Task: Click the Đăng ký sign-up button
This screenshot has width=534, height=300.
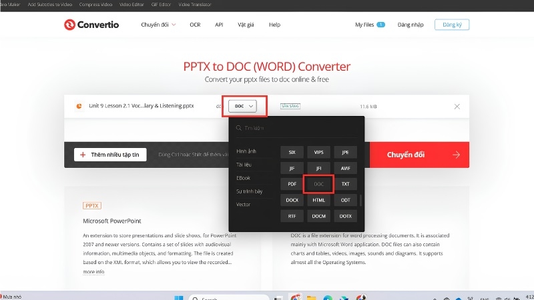Action: [452, 25]
